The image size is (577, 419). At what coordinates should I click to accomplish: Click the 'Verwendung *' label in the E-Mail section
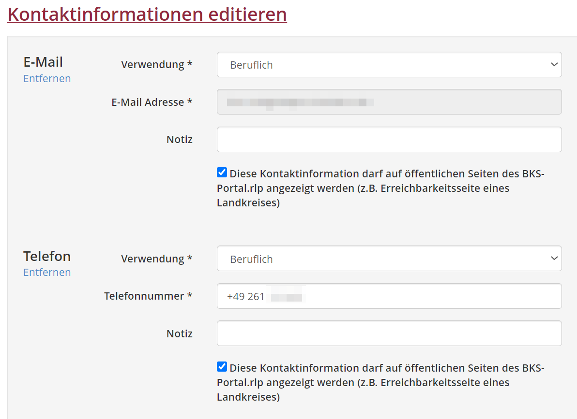point(156,65)
